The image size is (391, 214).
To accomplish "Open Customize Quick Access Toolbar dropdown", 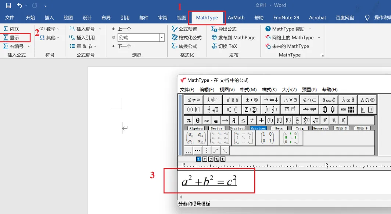I will [45, 6].
